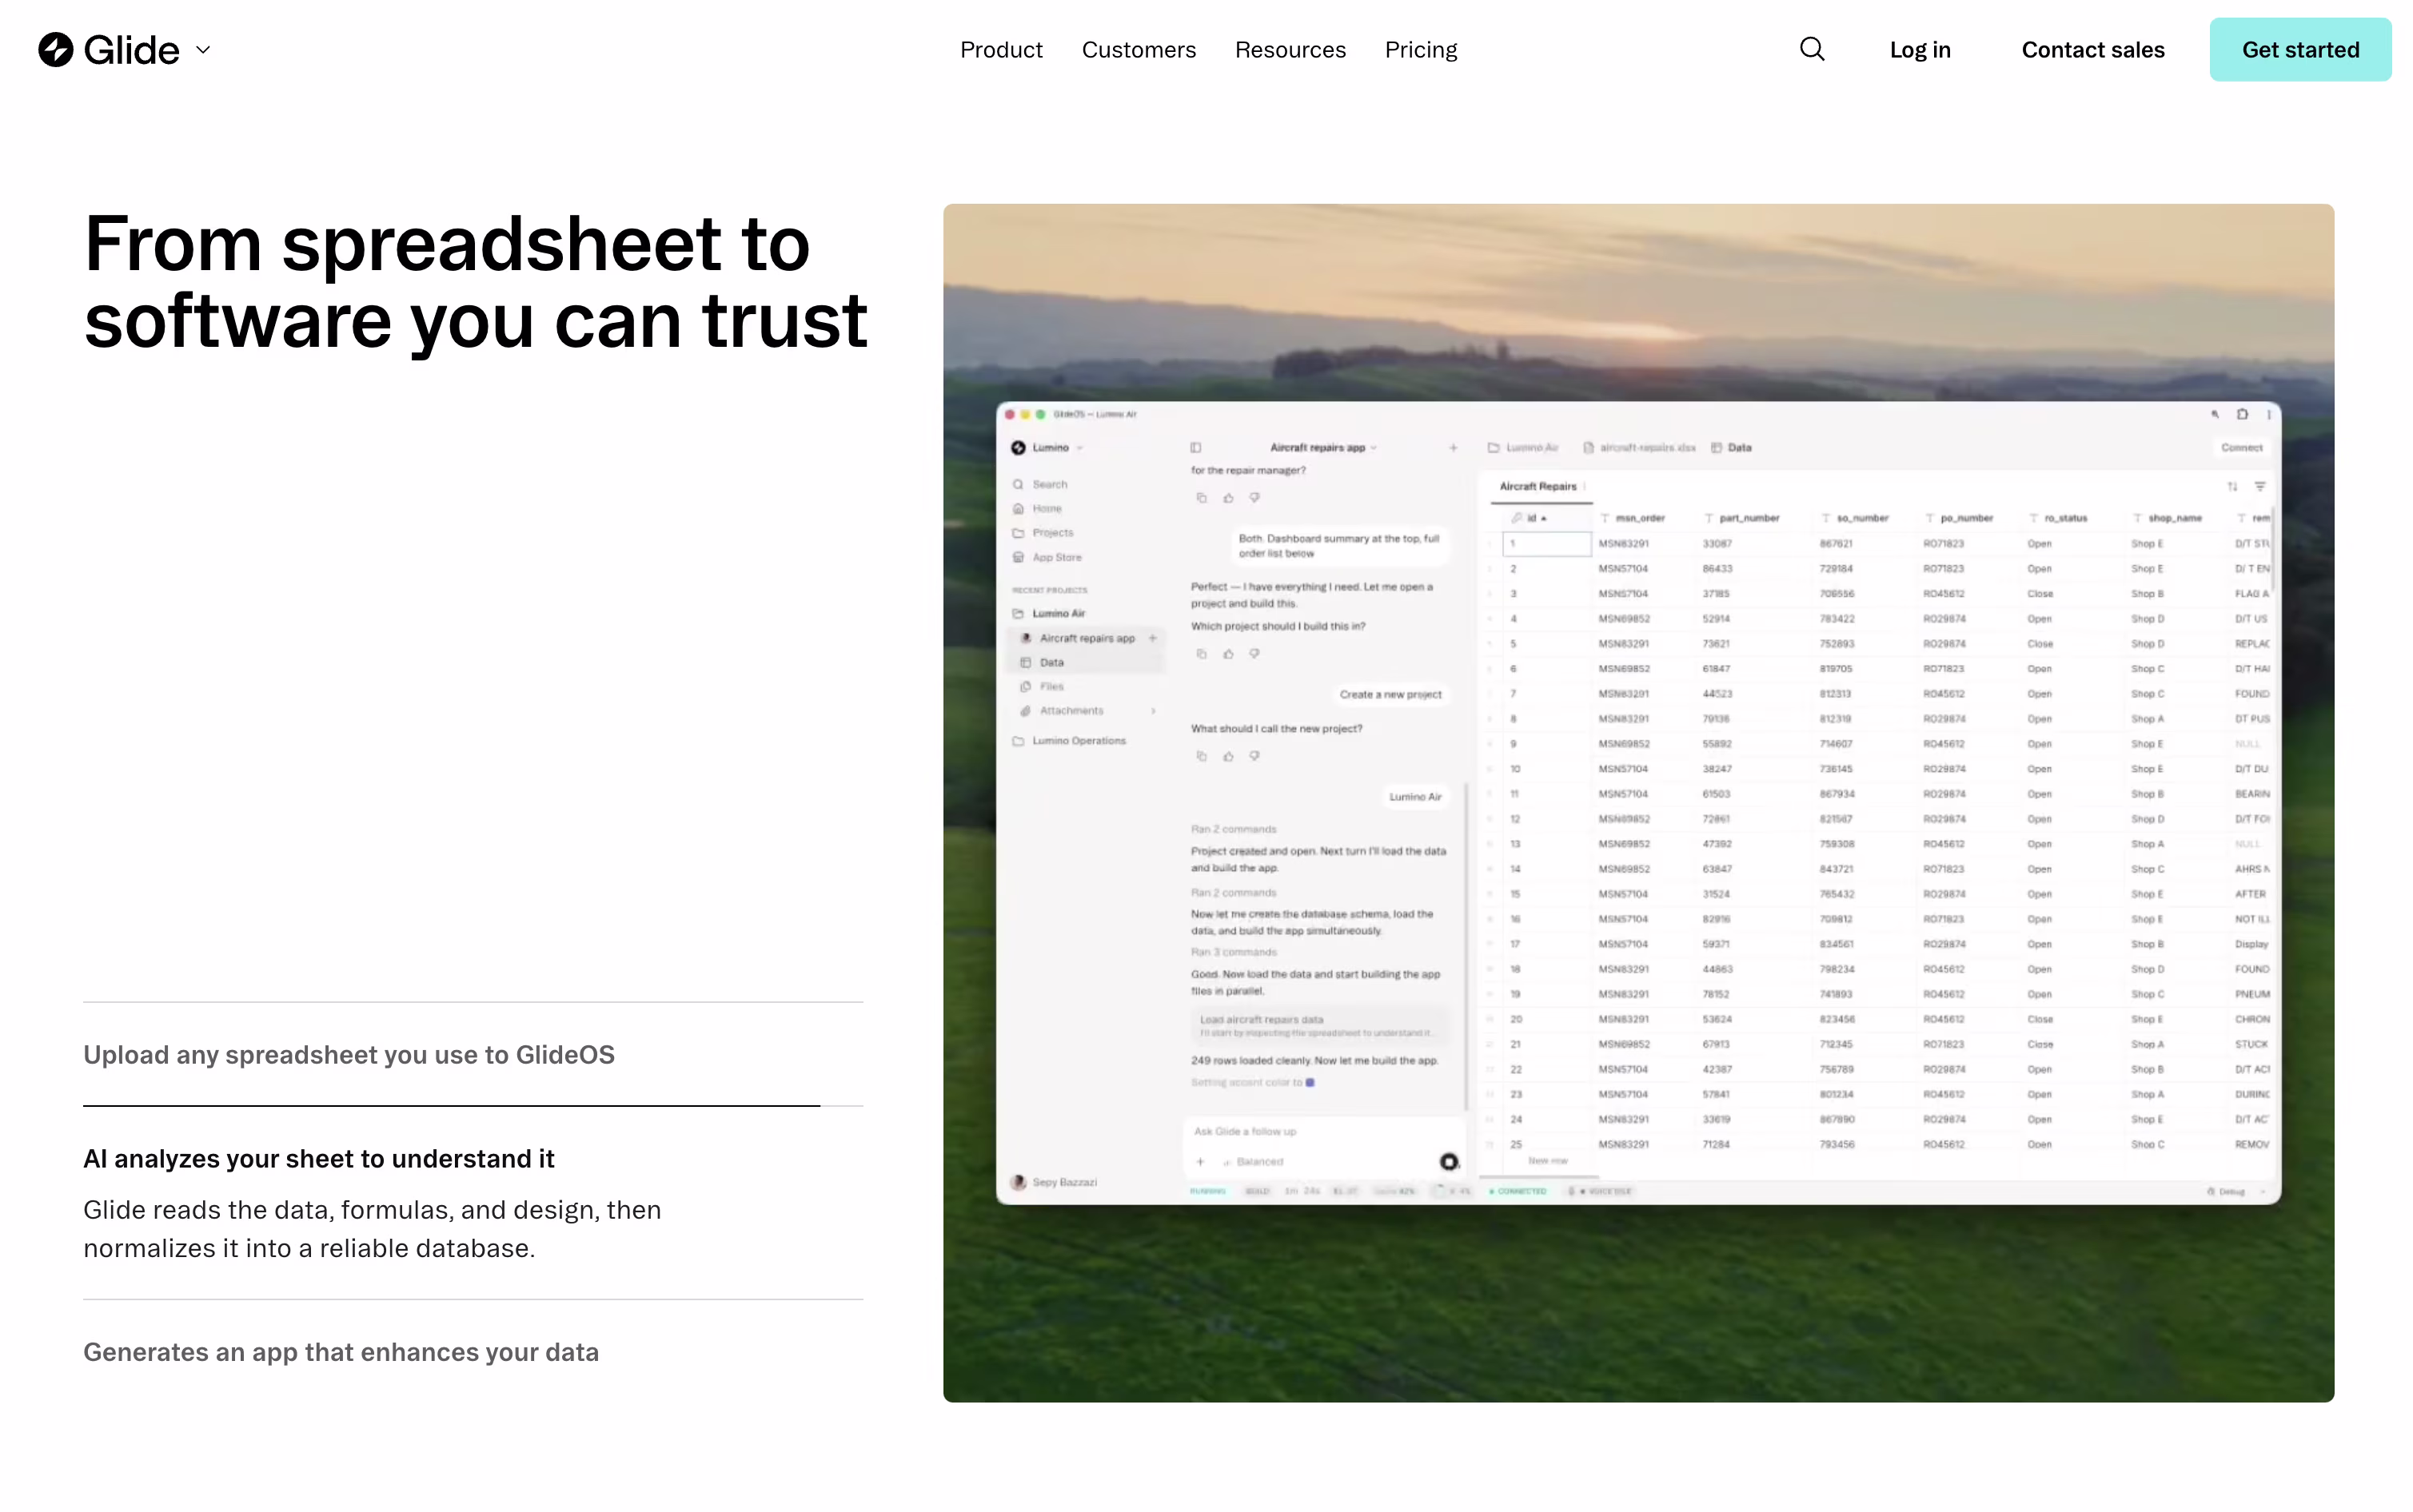Expand the Attachments chevron in sidebar
The height and width of the screenshot is (1512, 2413).
(x=1154, y=711)
